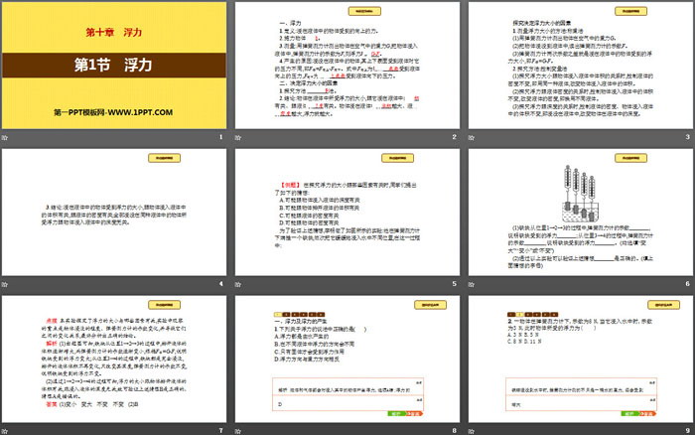Select the slide 7 thumbnail

tap(114, 359)
